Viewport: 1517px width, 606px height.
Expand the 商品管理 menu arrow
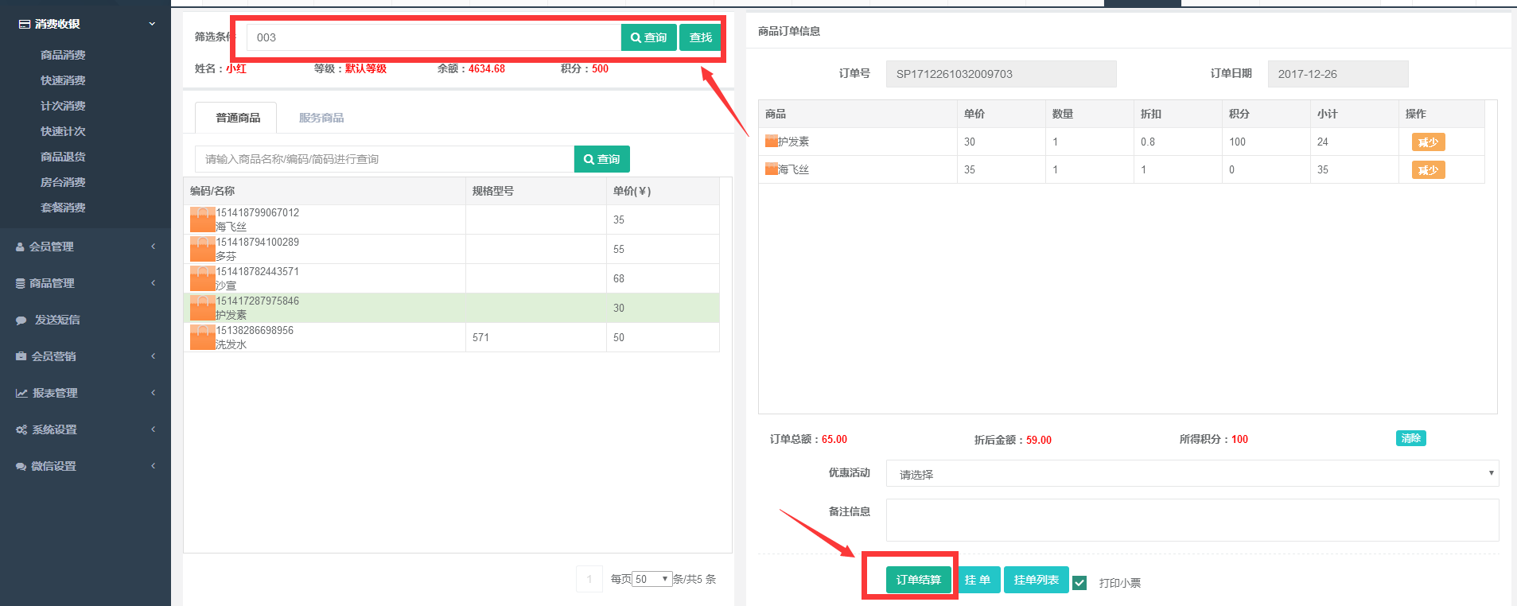pos(153,283)
